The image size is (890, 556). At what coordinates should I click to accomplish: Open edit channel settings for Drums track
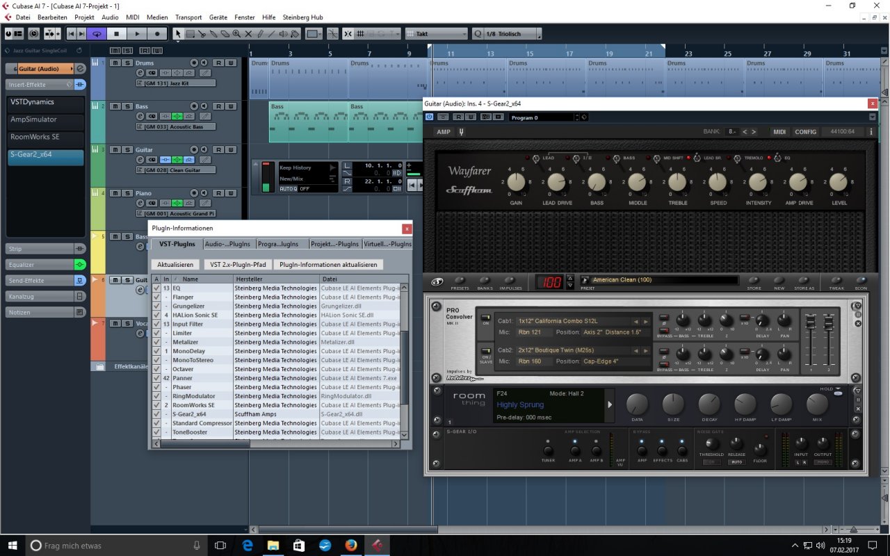pyautogui.click(x=140, y=73)
